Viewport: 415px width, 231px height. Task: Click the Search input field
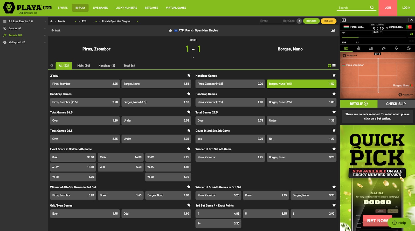point(354,8)
